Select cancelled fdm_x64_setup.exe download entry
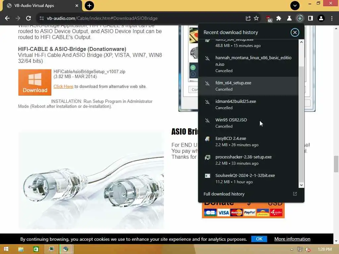The height and width of the screenshot is (254, 339). point(248,86)
